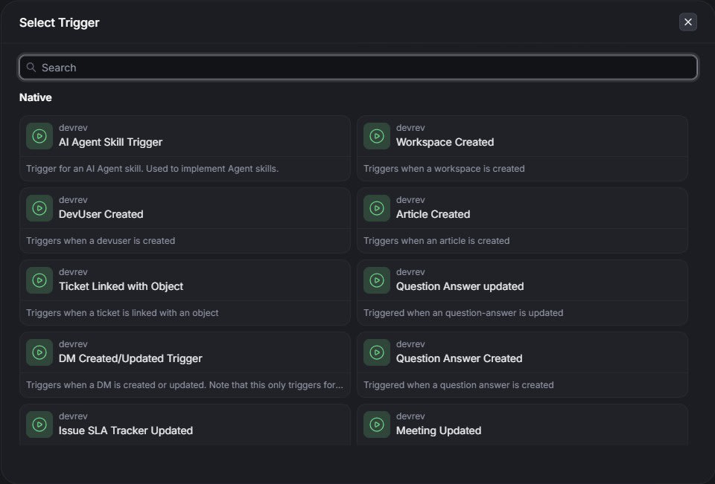Viewport: 715px width, 484px height.
Task: Click the Workspace Created trigger icon
Action: point(377,136)
